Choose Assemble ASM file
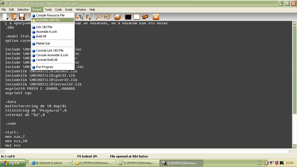 [53, 20]
